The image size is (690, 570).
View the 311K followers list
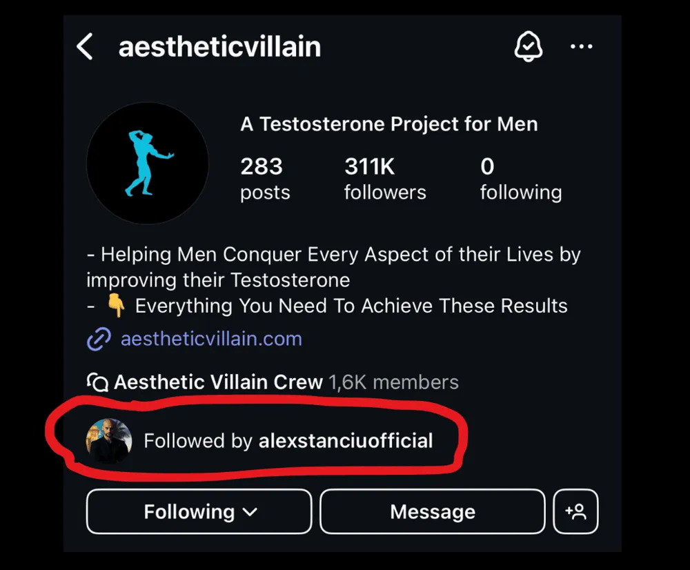pos(385,179)
